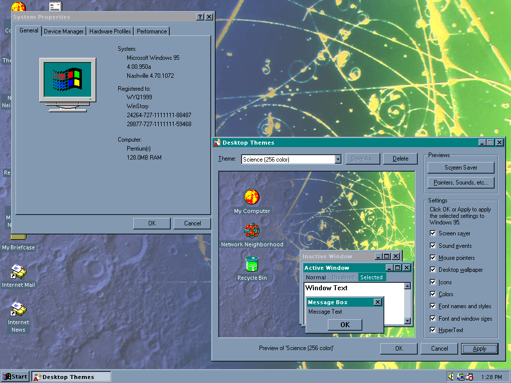511x383 pixels.
Task: Click the Apply button in Desktop Themes
Action: click(479, 349)
